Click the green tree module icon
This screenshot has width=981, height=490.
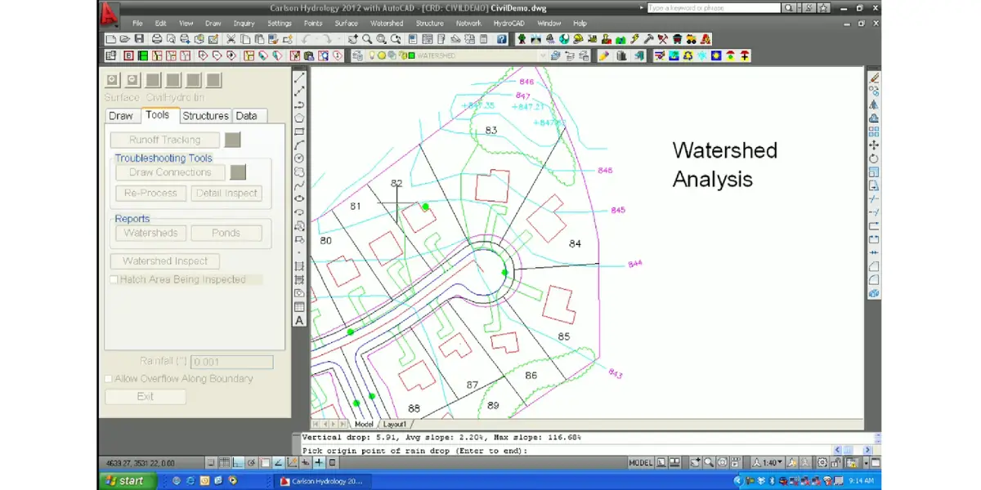522,39
